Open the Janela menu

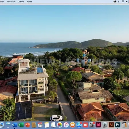click(x=21, y=1)
